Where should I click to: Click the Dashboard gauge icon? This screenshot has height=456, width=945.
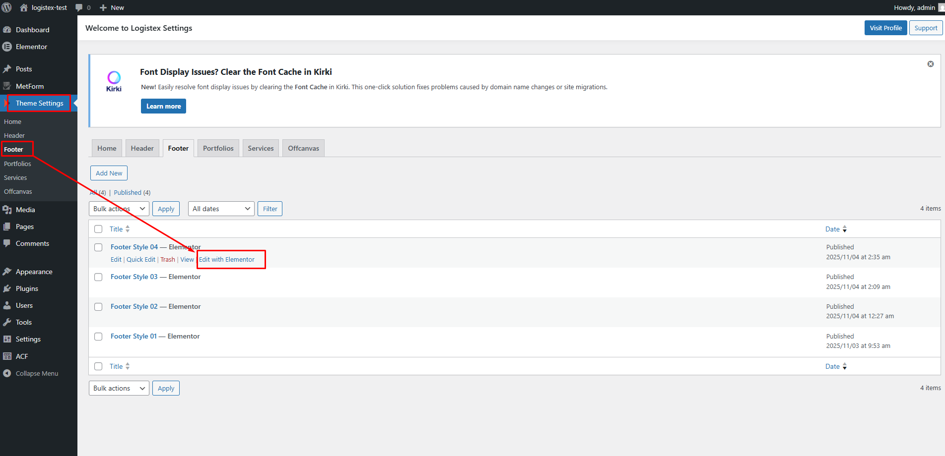pos(7,30)
